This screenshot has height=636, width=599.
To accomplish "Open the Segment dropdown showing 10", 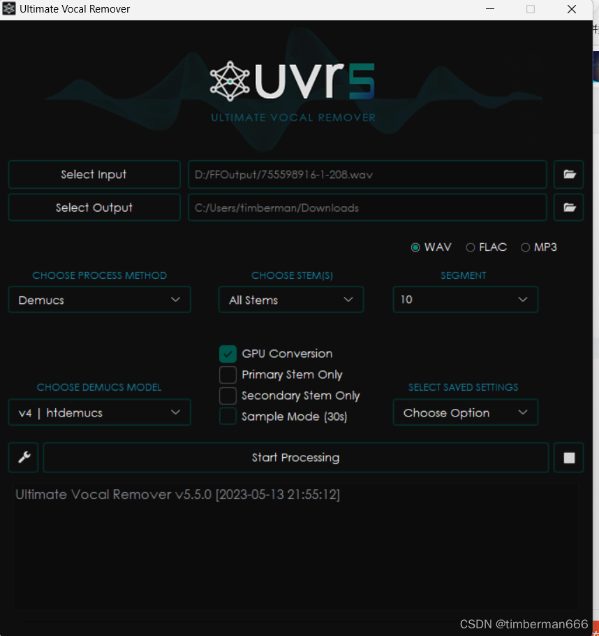I will 465,299.
